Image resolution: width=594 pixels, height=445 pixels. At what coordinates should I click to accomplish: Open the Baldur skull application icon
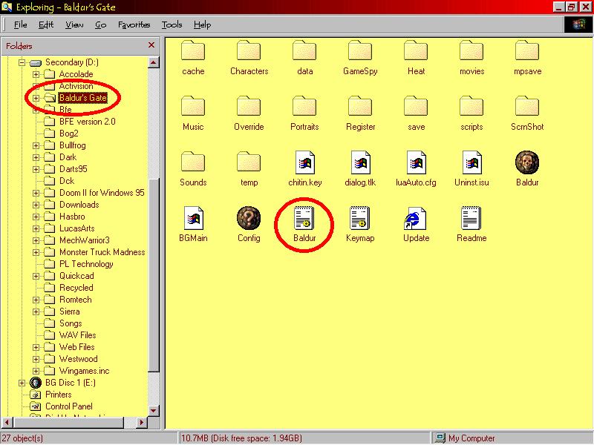tap(526, 163)
